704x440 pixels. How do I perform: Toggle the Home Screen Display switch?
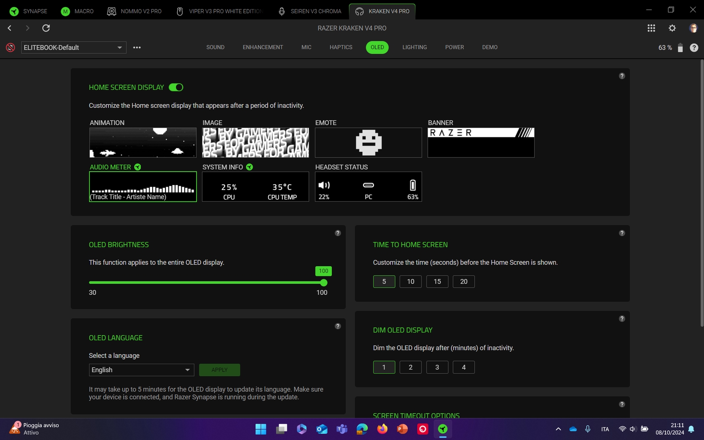(176, 87)
